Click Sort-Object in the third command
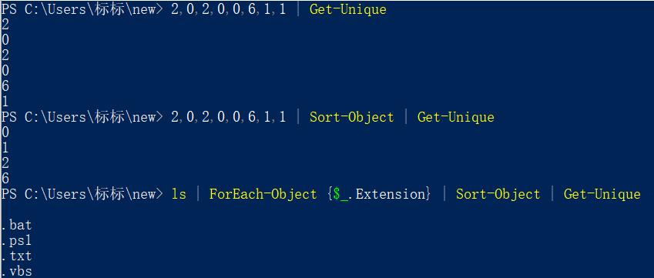Image resolution: width=654 pixels, height=278 pixels. [498, 194]
